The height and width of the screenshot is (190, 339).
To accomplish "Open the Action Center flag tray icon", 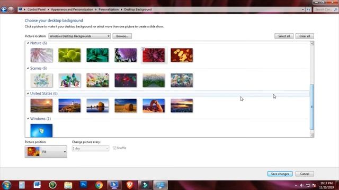I will click(x=314, y=185).
